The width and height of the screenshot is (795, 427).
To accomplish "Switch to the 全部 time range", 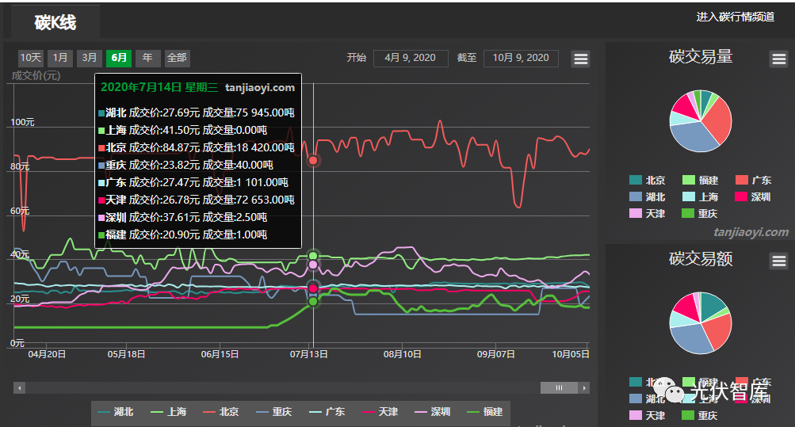I will pyautogui.click(x=177, y=58).
